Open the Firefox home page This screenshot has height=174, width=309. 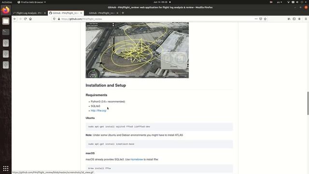[30, 19]
